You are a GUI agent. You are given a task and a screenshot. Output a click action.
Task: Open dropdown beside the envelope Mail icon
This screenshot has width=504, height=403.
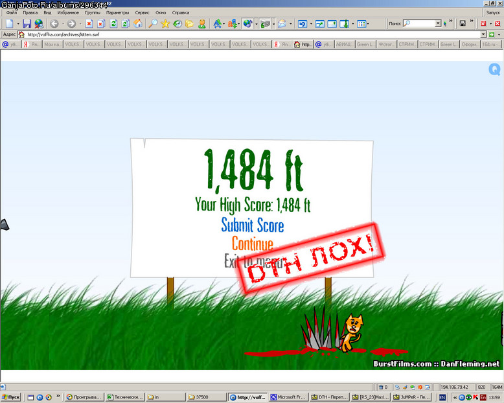291,24
